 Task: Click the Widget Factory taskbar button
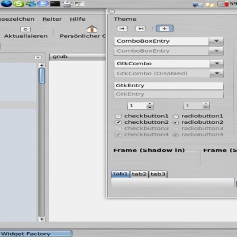(36, 233)
